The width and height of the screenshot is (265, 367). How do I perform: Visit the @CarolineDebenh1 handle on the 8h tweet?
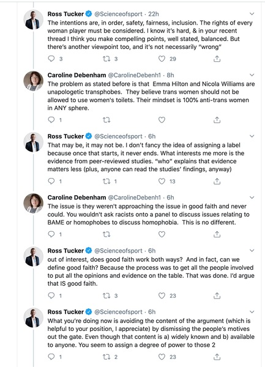click(135, 75)
